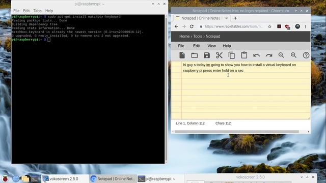This screenshot has height=183, width=326.
Task: Click the red shield extension icon in Chromium
Action: point(287,26)
